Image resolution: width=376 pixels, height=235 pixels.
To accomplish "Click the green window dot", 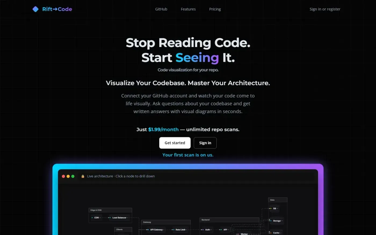I will click(x=73, y=176).
